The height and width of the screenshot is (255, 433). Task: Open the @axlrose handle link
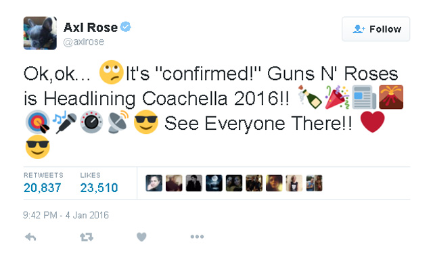[84, 42]
